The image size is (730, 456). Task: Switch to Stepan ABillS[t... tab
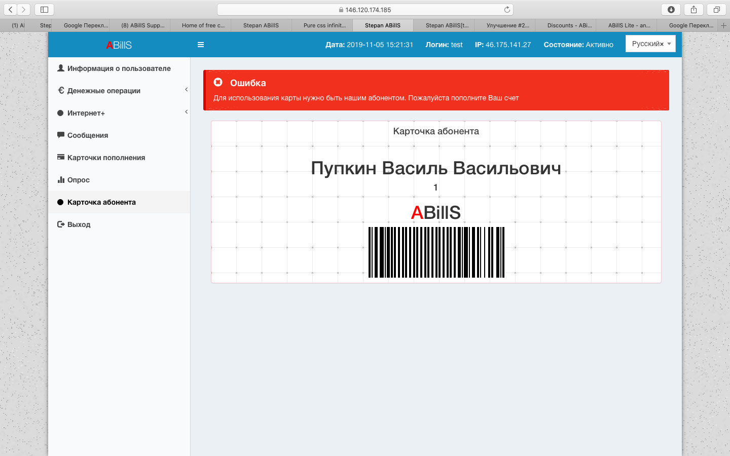tap(444, 25)
